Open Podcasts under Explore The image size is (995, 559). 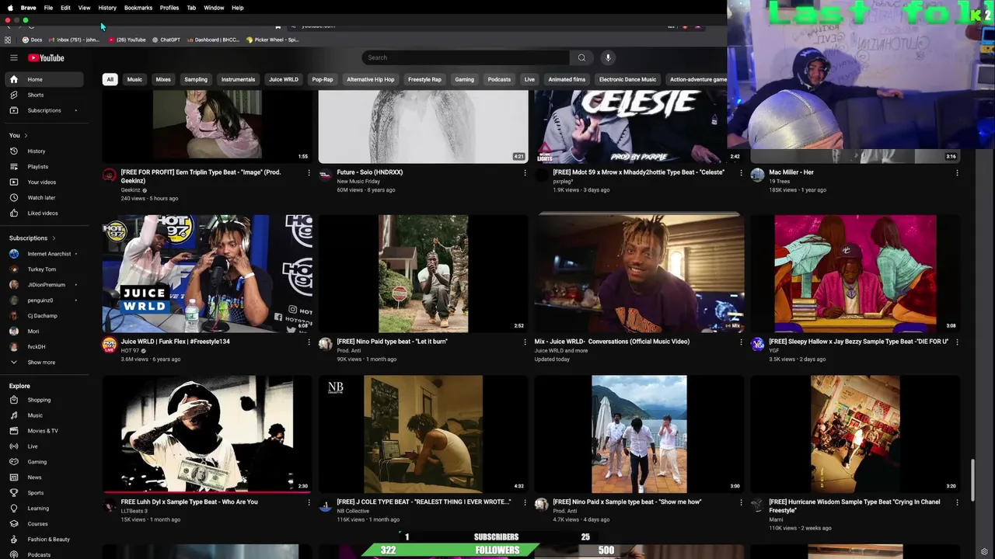(44, 554)
